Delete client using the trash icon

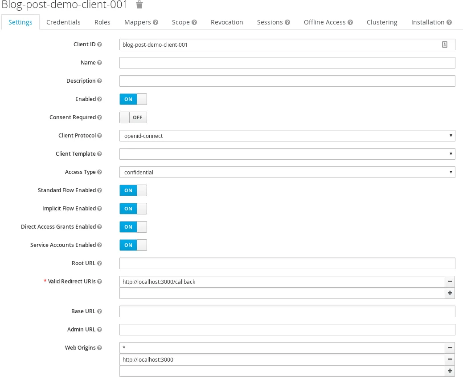pyautogui.click(x=139, y=5)
